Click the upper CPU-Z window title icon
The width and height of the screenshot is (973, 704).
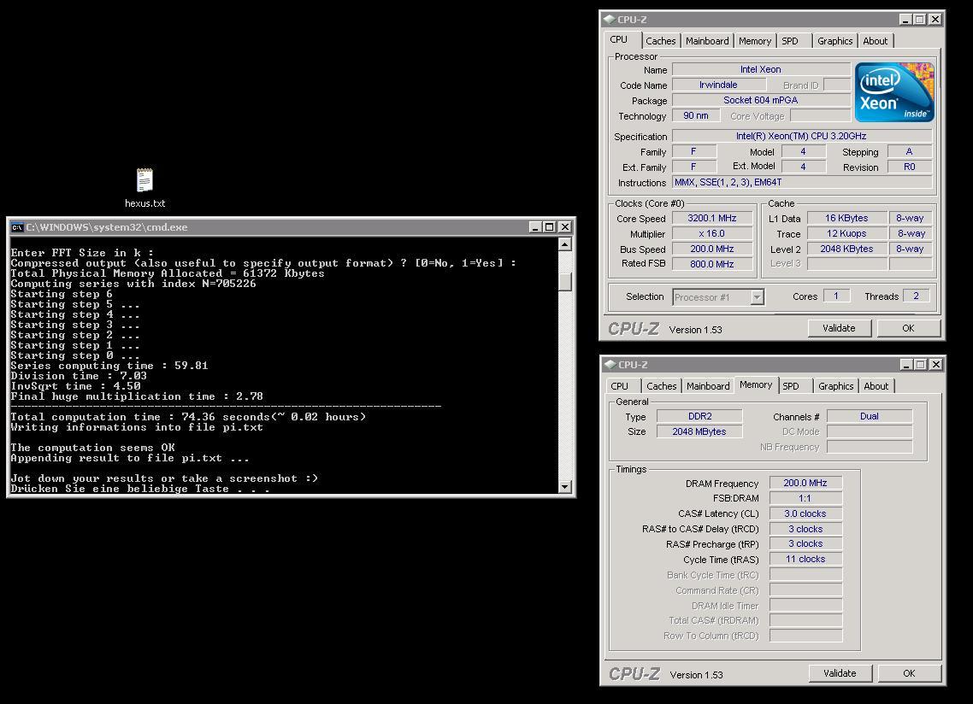click(610, 20)
